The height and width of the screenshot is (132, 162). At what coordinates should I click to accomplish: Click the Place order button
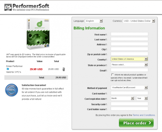point(136,123)
